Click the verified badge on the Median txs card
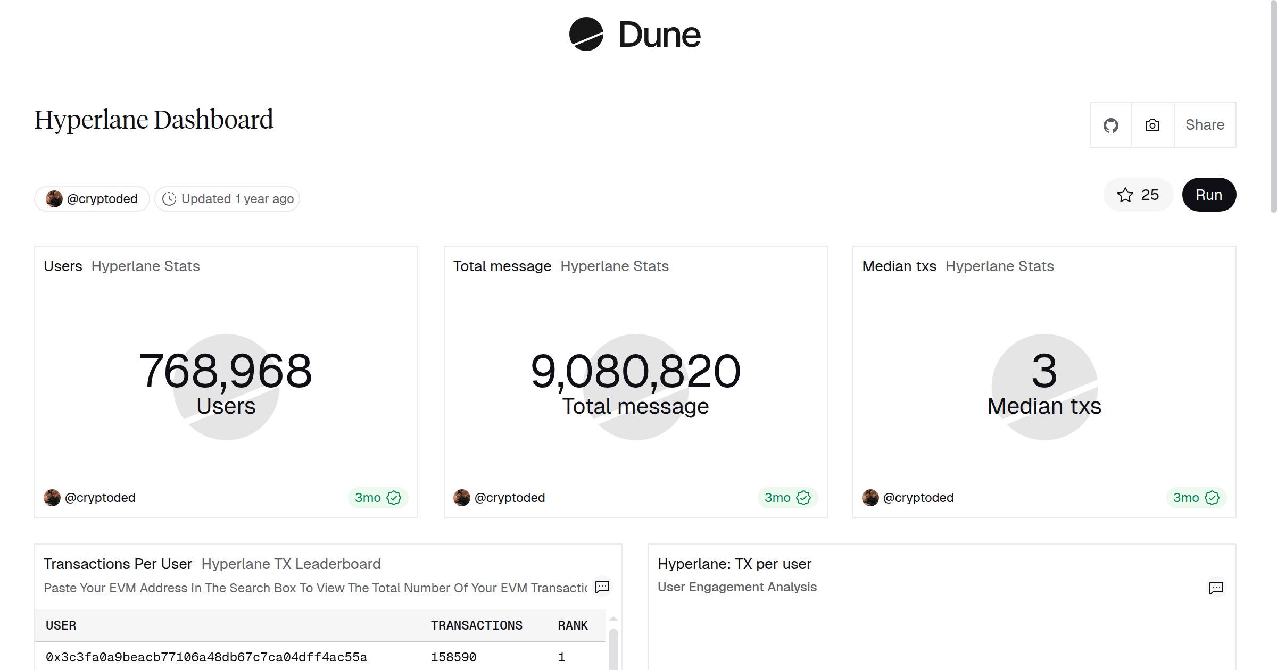The height and width of the screenshot is (670, 1277). tap(1212, 497)
